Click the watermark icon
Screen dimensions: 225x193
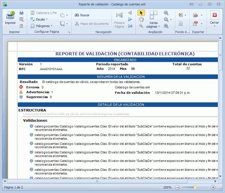tap(181, 24)
